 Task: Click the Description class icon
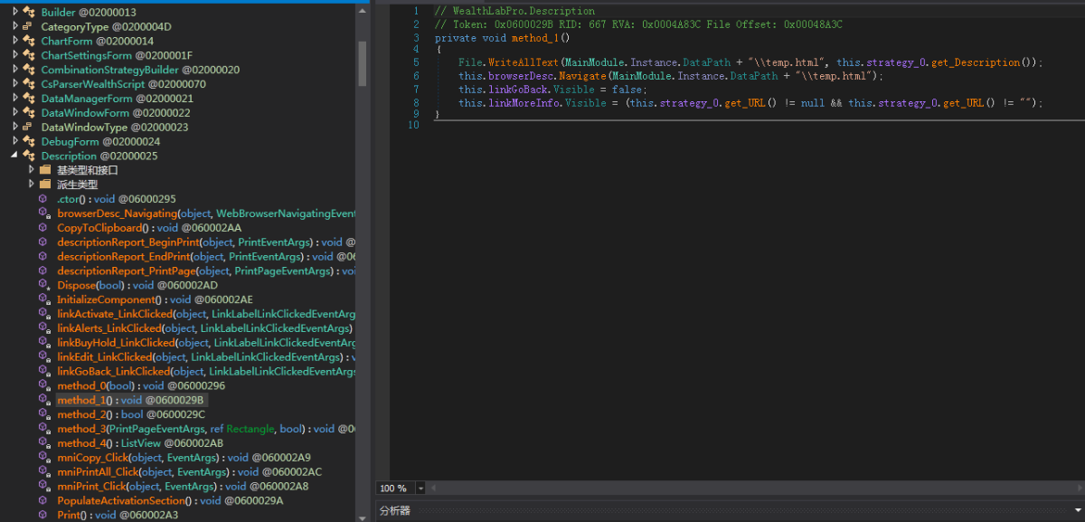tap(29, 156)
